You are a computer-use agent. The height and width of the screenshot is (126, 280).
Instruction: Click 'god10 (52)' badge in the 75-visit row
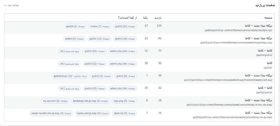[95, 51]
